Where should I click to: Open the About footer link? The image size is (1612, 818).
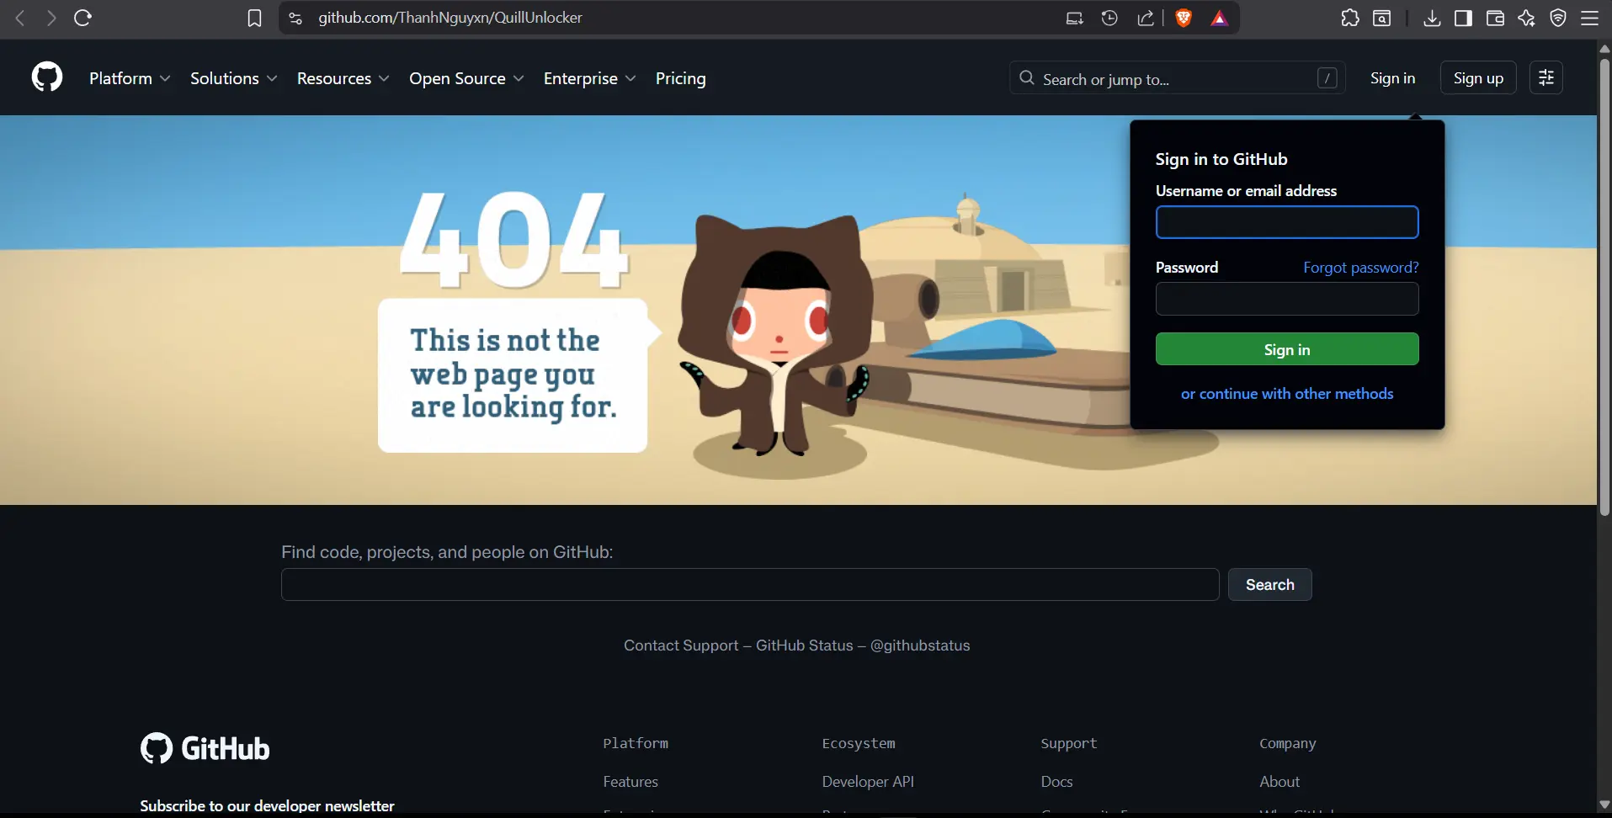pos(1279,782)
